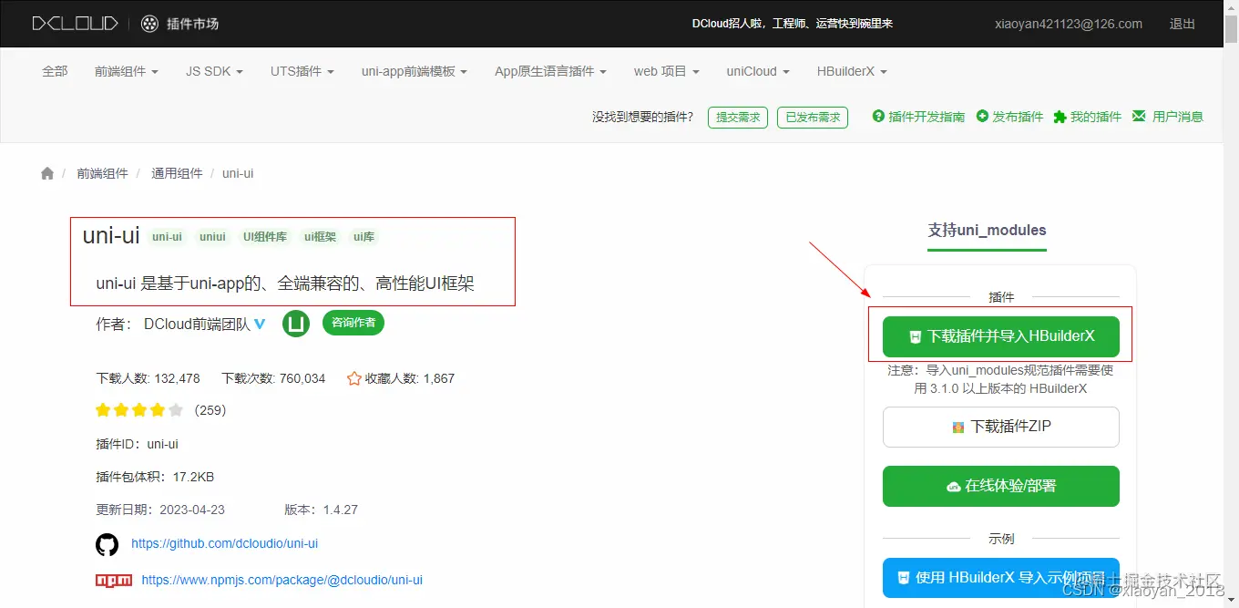Screen dimensions: 1239x608
Task: Click the uni-ui tag
Action: point(167,237)
